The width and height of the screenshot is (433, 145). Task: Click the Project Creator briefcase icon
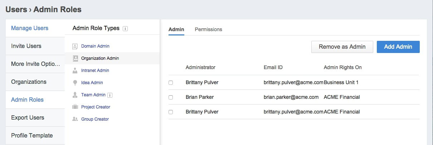[x=75, y=107]
